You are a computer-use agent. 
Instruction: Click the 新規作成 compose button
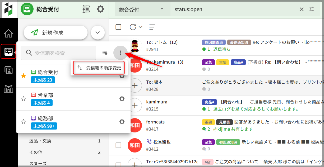[x=55, y=33]
